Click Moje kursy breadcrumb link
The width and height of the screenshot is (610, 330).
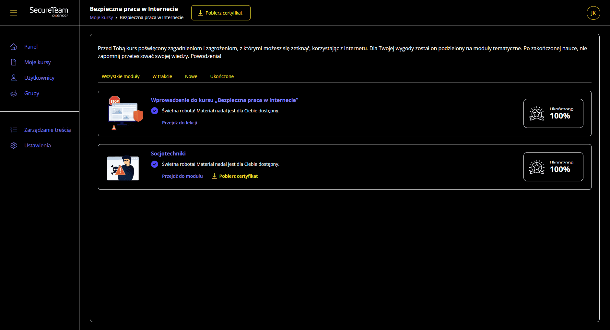pos(101,17)
